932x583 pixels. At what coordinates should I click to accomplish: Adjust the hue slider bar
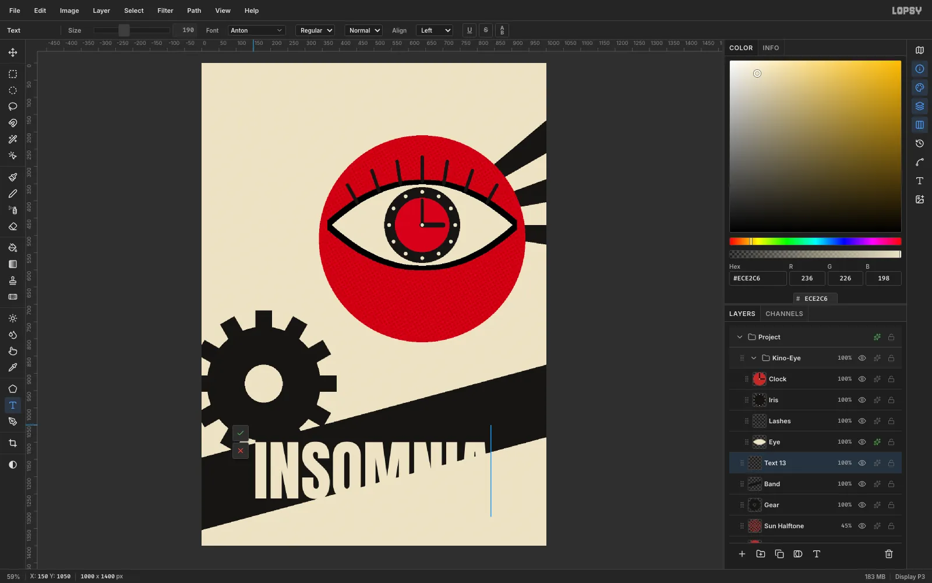[815, 241]
